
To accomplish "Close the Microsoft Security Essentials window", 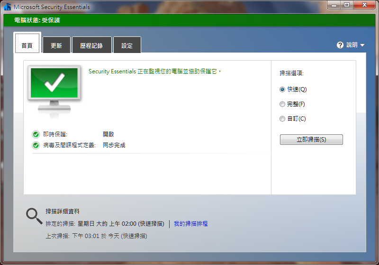I will [364, 5].
